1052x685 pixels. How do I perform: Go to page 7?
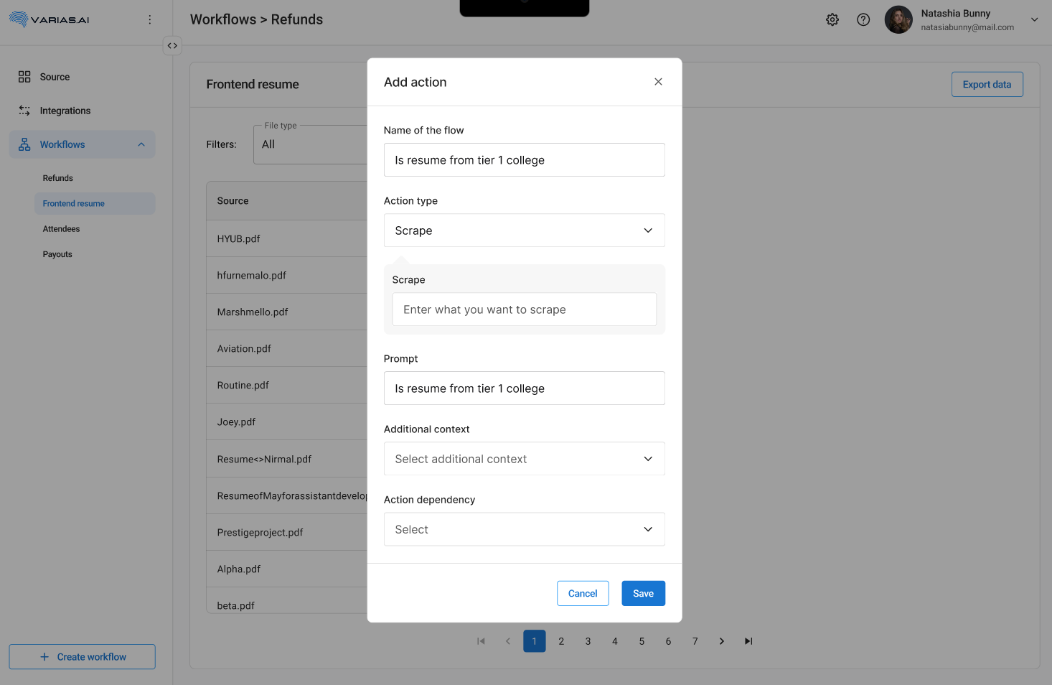695,641
